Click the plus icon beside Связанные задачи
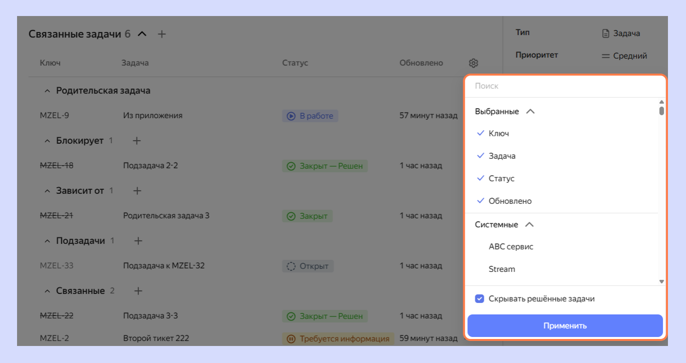686x363 pixels. [x=161, y=34]
